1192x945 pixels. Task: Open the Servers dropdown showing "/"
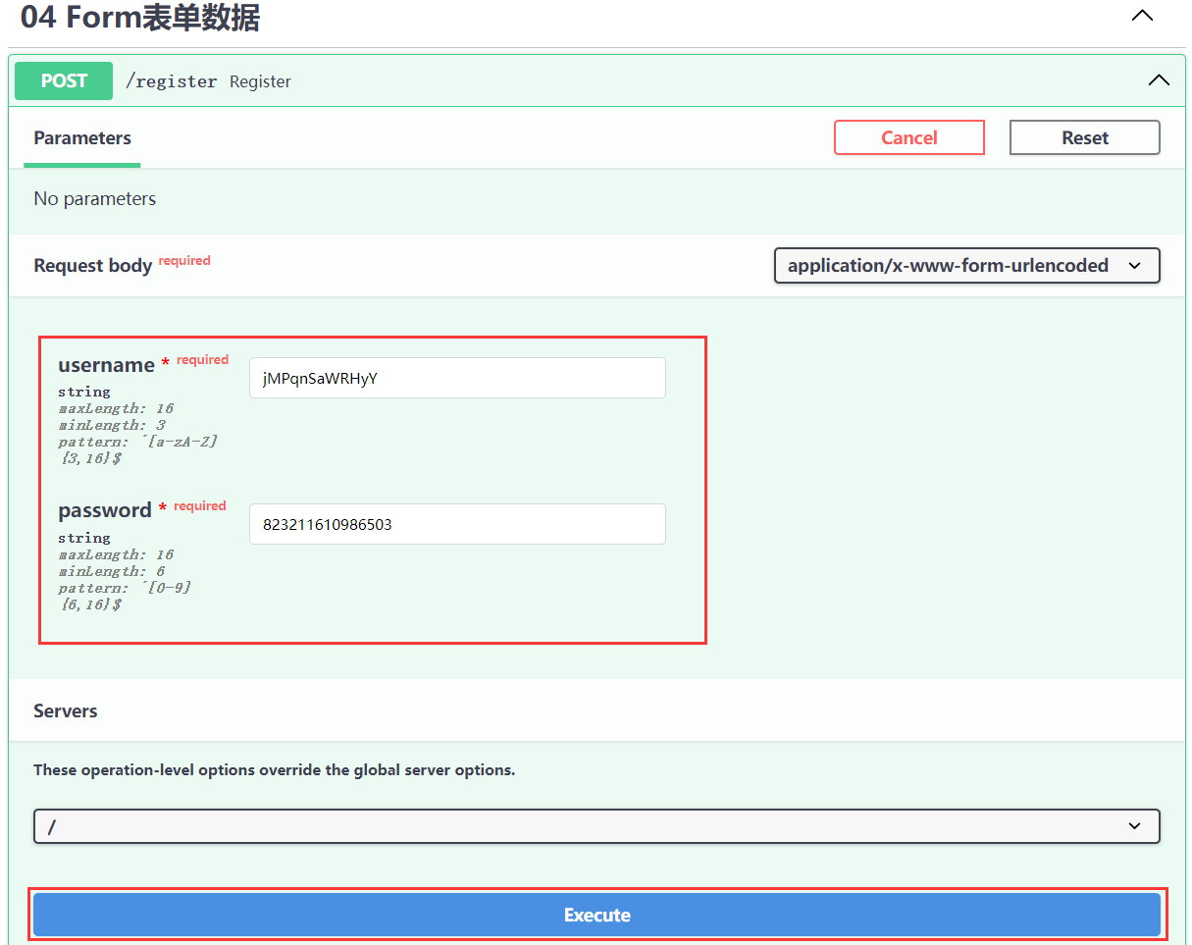pyautogui.click(x=596, y=826)
